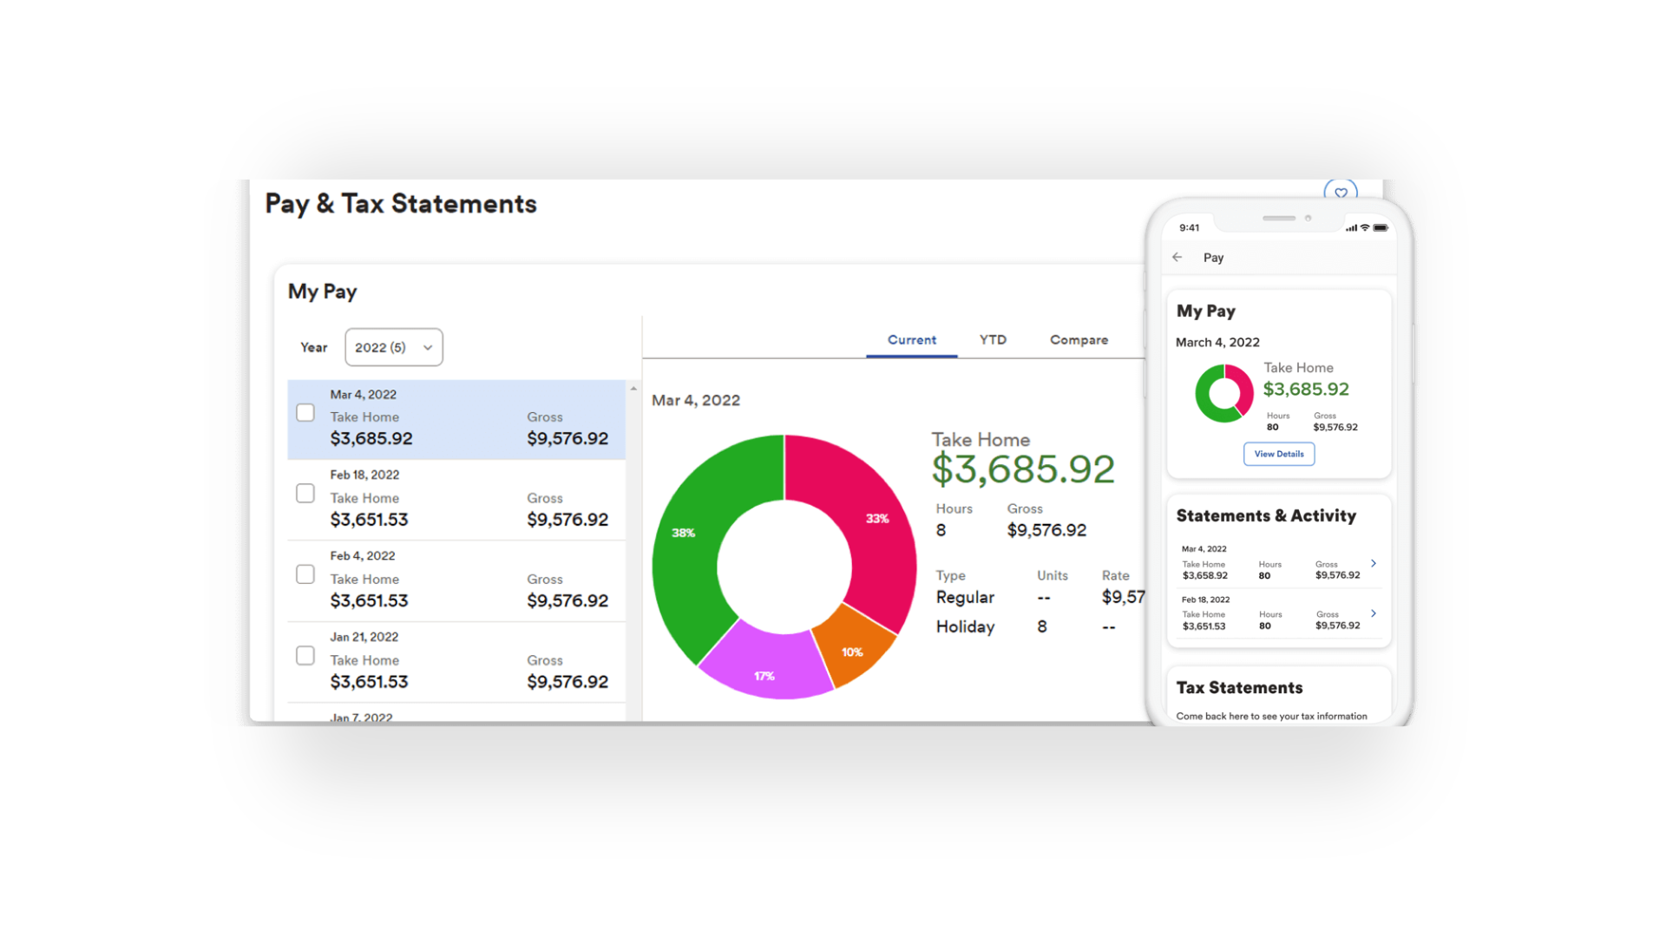Click the Take Home $3,685.92 amount display
The image size is (1666, 937).
(x=1024, y=469)
